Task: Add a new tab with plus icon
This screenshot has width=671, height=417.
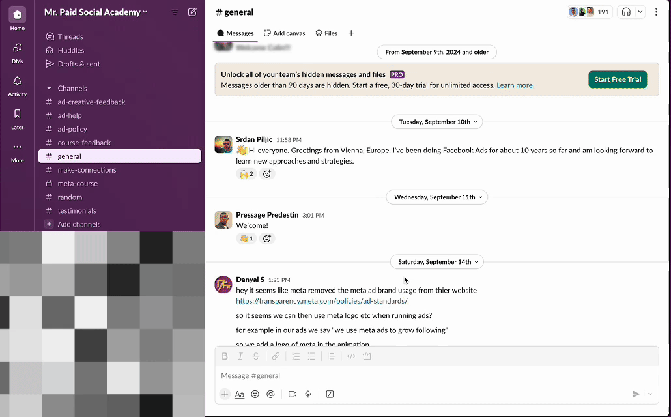Action: (x=351, y=33)
